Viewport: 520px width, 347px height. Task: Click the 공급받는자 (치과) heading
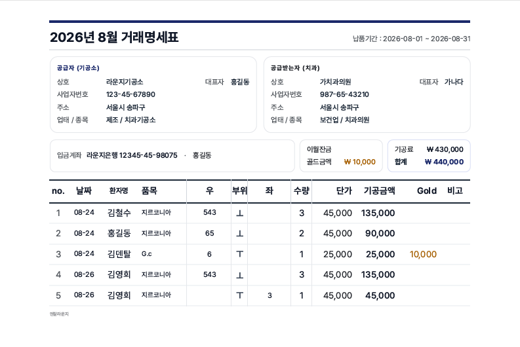pyautogui.click(x=295, y=68)
